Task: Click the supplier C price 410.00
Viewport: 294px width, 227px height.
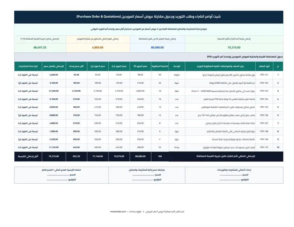Action: 98,107
